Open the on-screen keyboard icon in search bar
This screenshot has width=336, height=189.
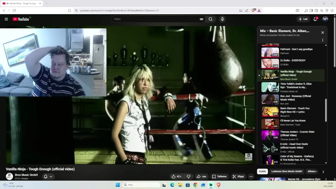tap(201, 19)
